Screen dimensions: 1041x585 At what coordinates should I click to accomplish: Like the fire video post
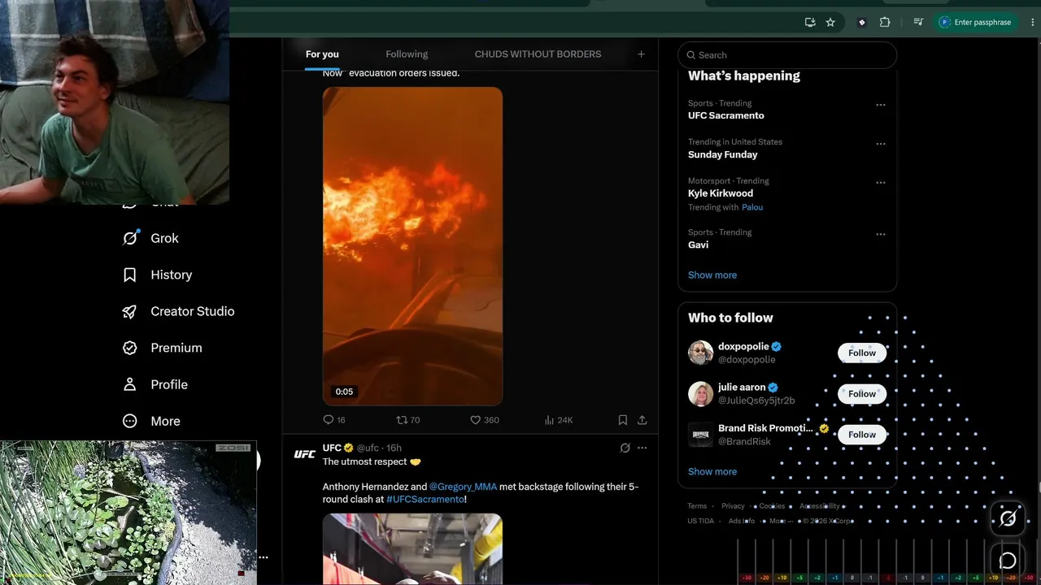(476, 420)
